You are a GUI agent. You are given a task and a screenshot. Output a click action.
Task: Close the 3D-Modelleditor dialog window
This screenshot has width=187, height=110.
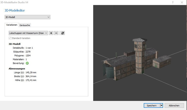182,2
